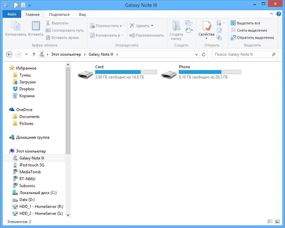Click the new item icon in Создать group
This screenshot has height=228, width=285.
[189, 23]
